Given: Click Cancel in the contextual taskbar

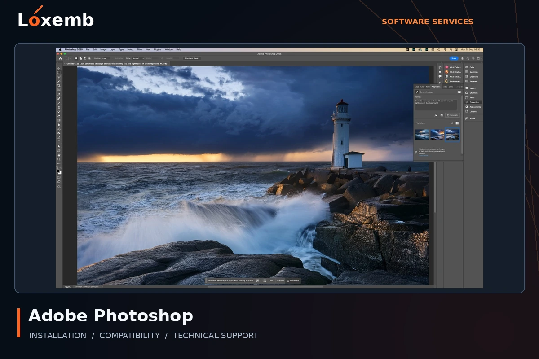Looking at the screenshot, I should coord(281,280).
